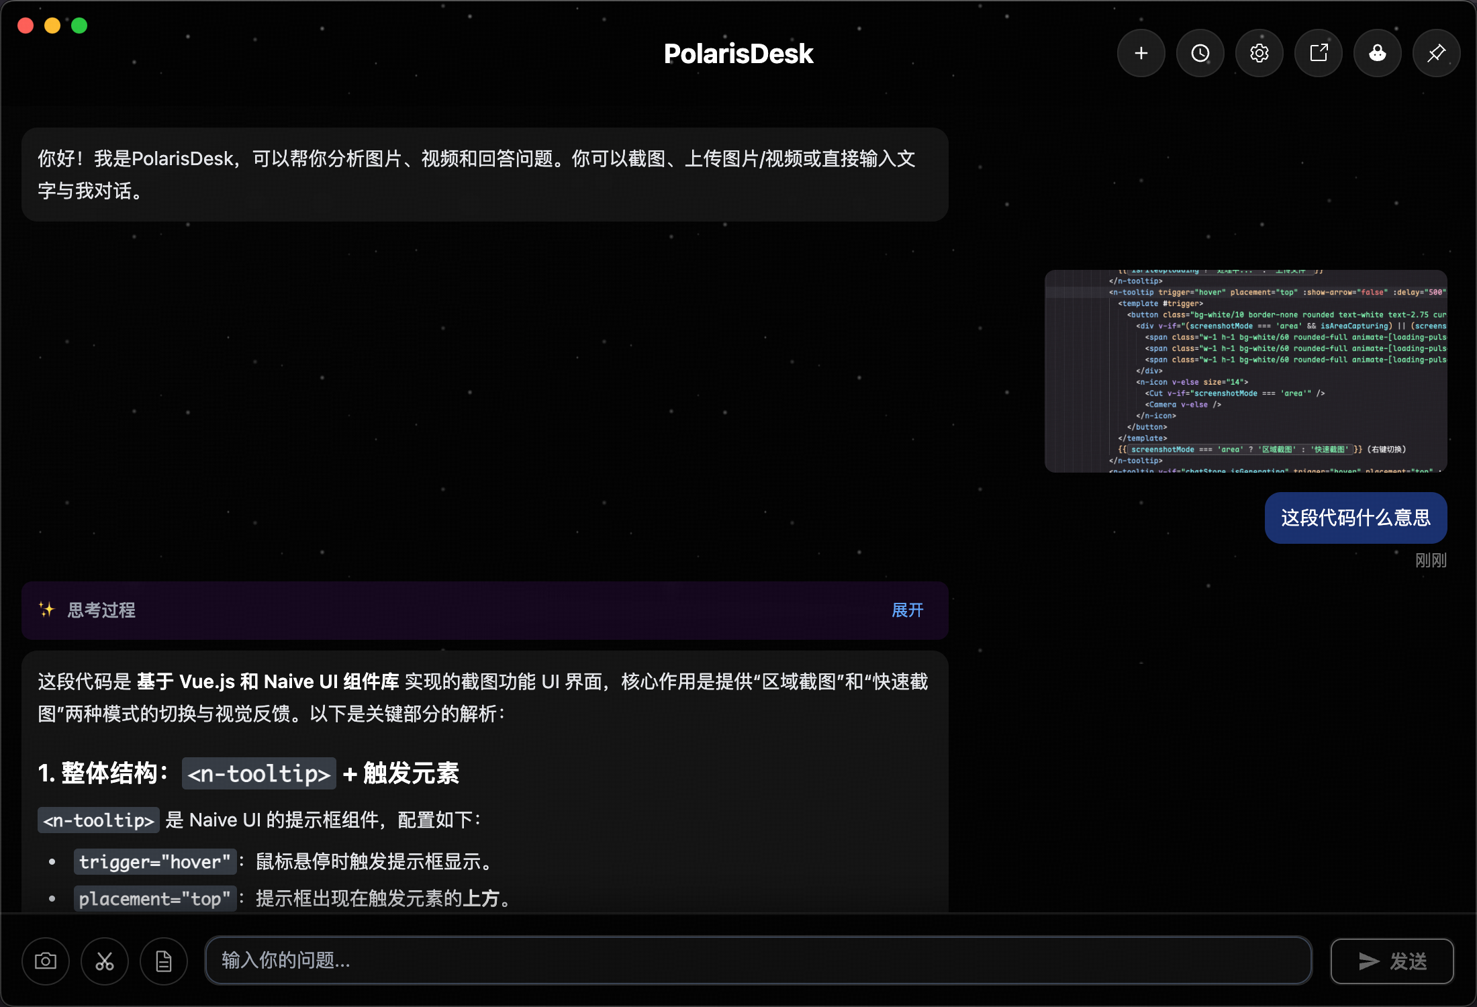Click the 发送 send button
Screen dimensions: 1477x1007
1392,961
